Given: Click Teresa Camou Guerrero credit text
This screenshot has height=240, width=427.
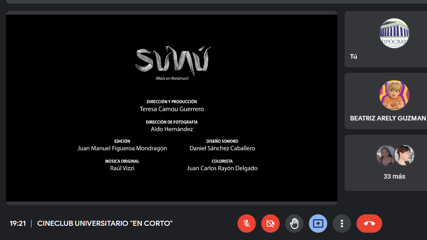Looking at the screenshot, I should coord(172,109).
